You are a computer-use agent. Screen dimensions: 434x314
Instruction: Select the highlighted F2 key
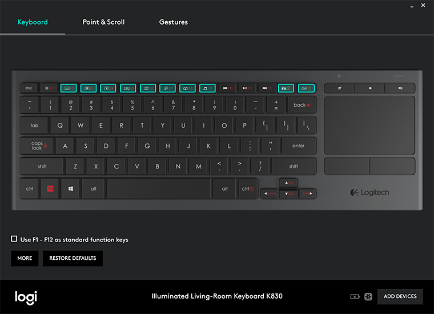coord(69,88)
